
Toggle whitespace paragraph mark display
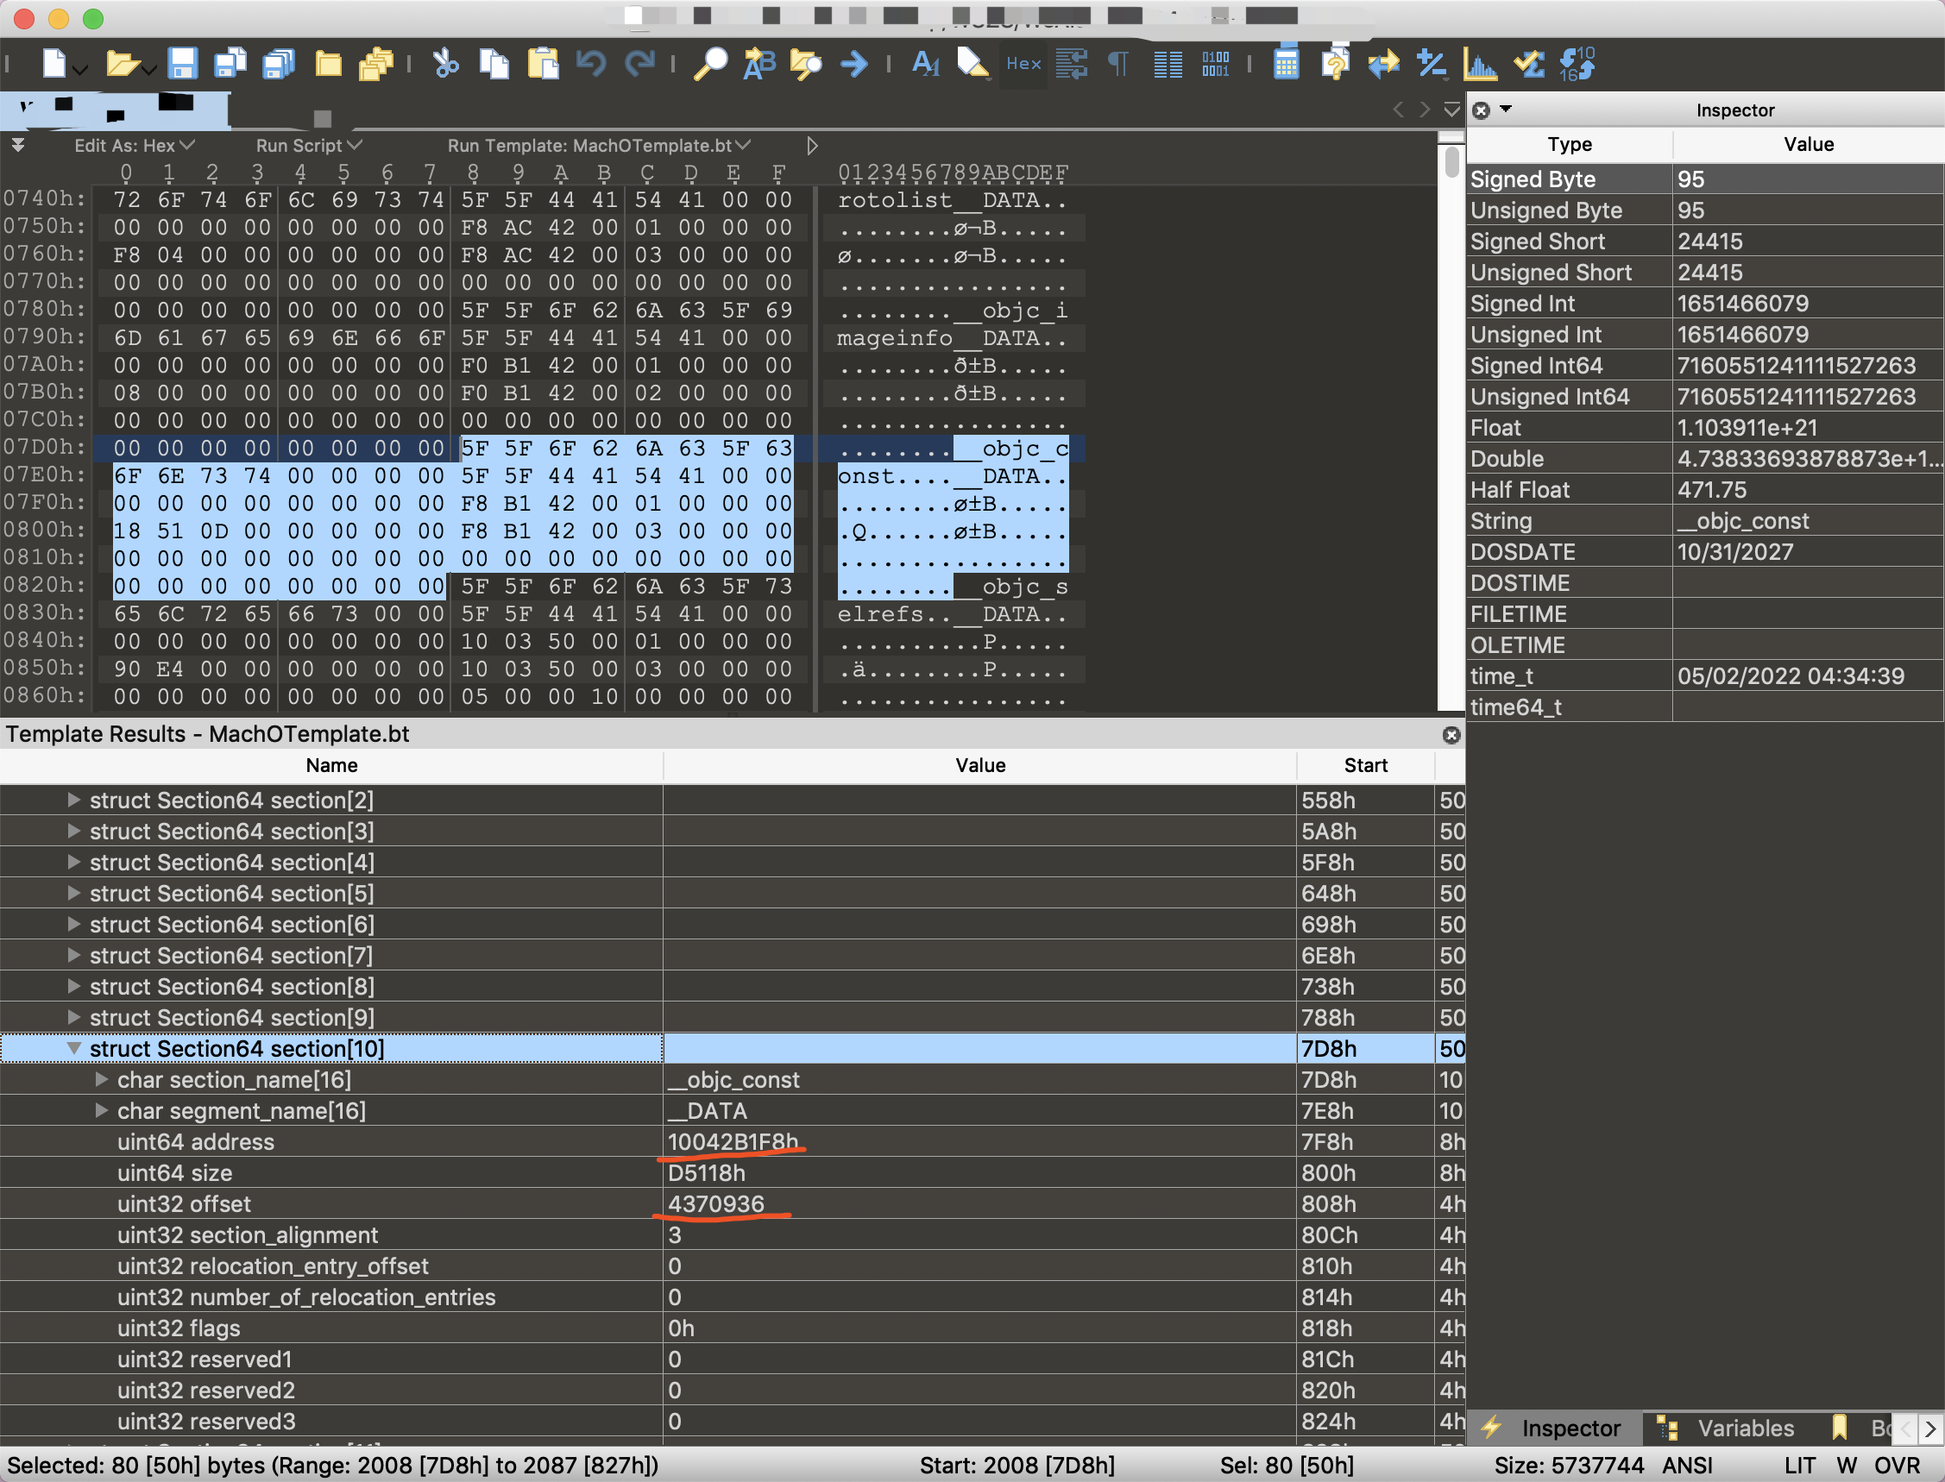tap(1118, 64)
